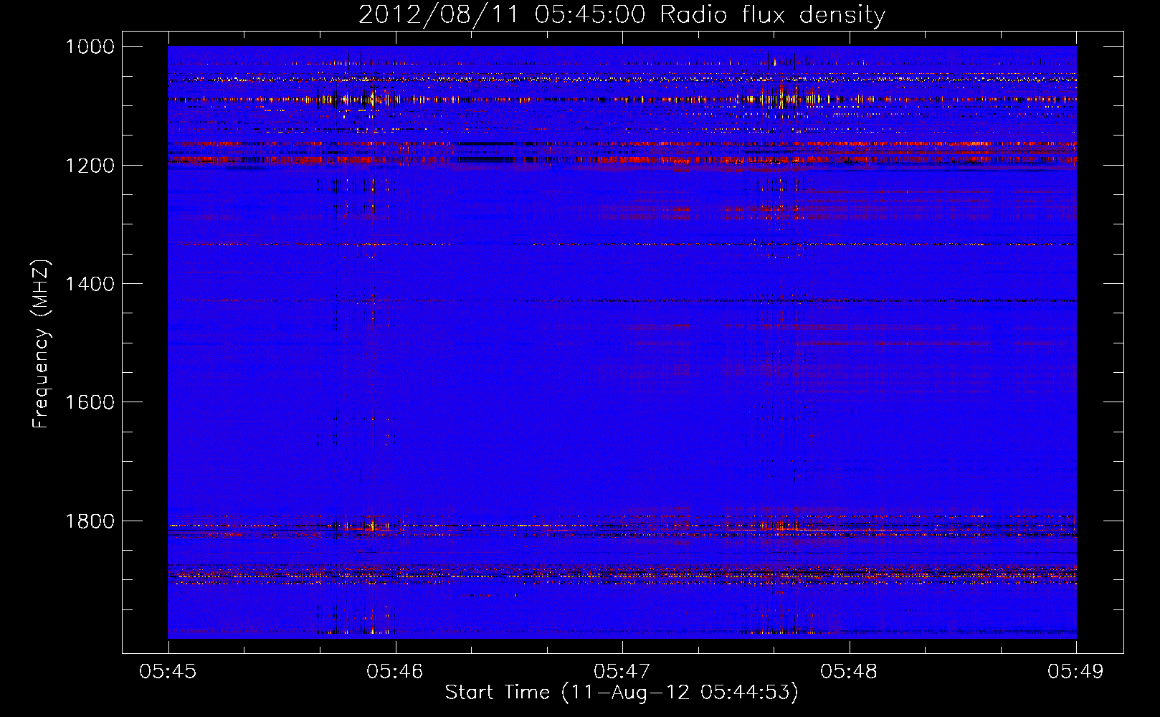Viewport: 1160px width, 717px height.
Task: Click the 1200 frequency tick label
Action: pos(90,166)
